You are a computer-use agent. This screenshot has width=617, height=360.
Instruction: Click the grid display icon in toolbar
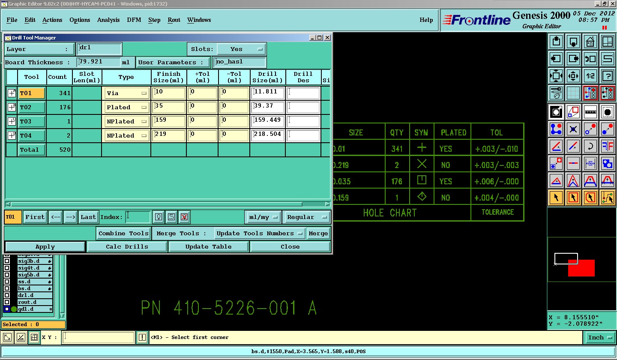[x=573, y=93]
